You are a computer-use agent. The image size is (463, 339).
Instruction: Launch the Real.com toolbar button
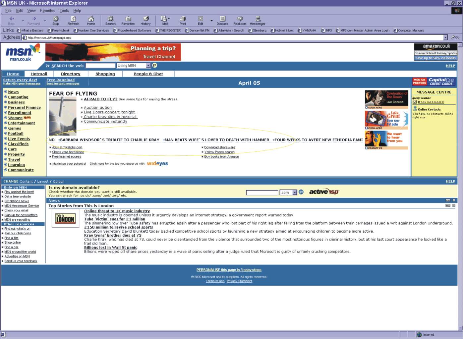tap(240, 21)
